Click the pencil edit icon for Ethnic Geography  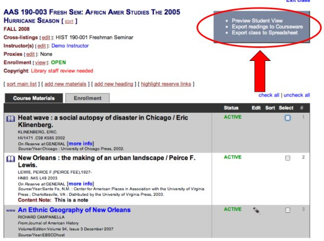point(256,210)
